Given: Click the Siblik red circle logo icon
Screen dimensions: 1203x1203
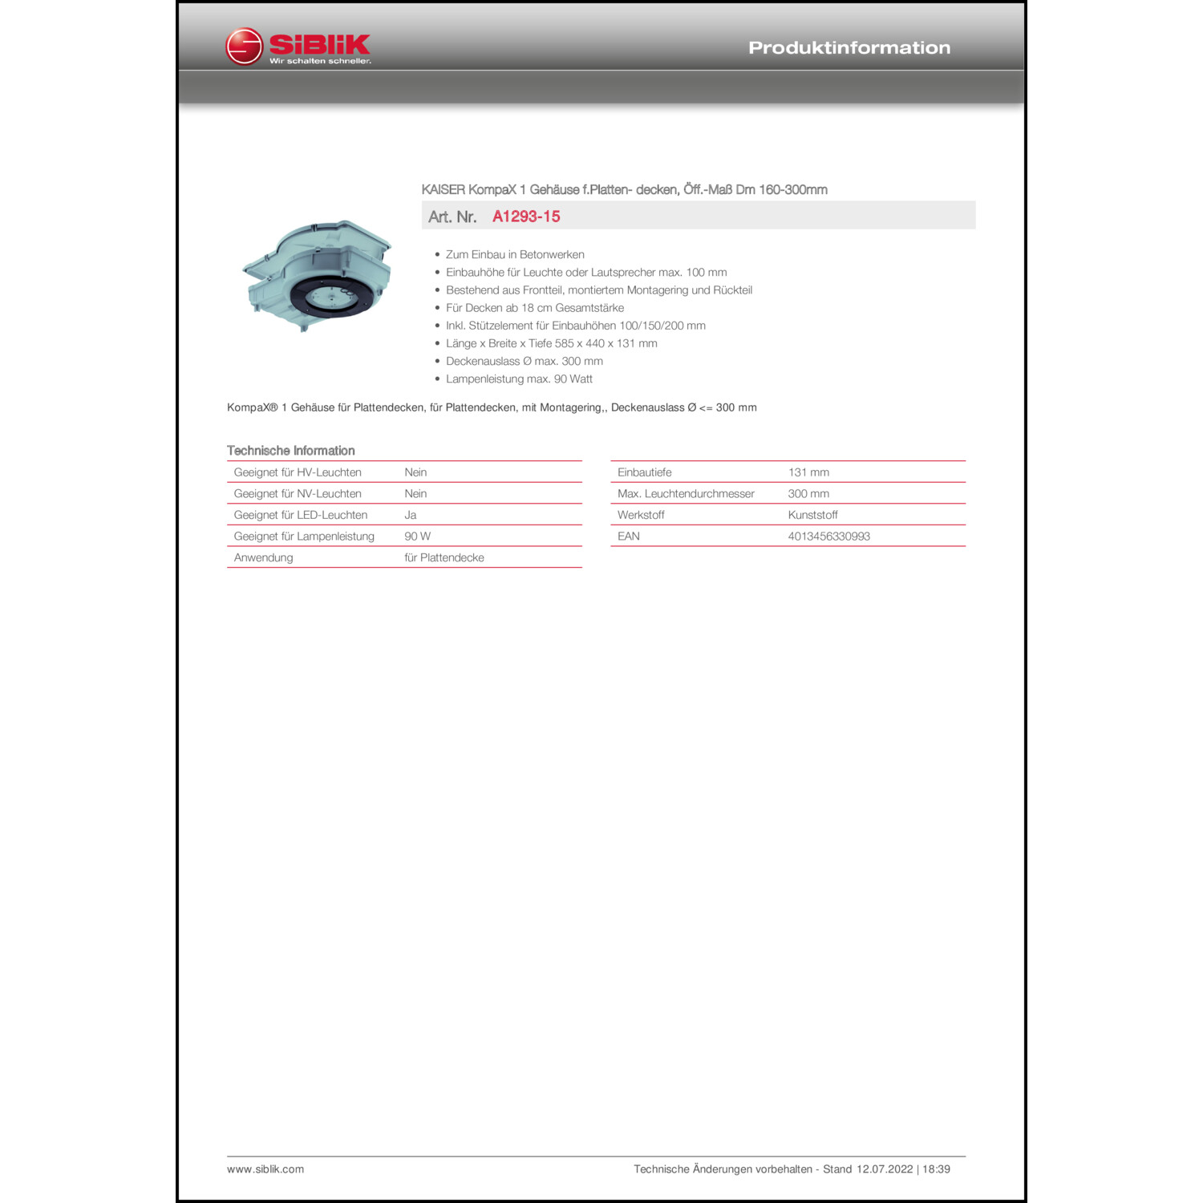Looking at the screenshot, I should (244, 46).
